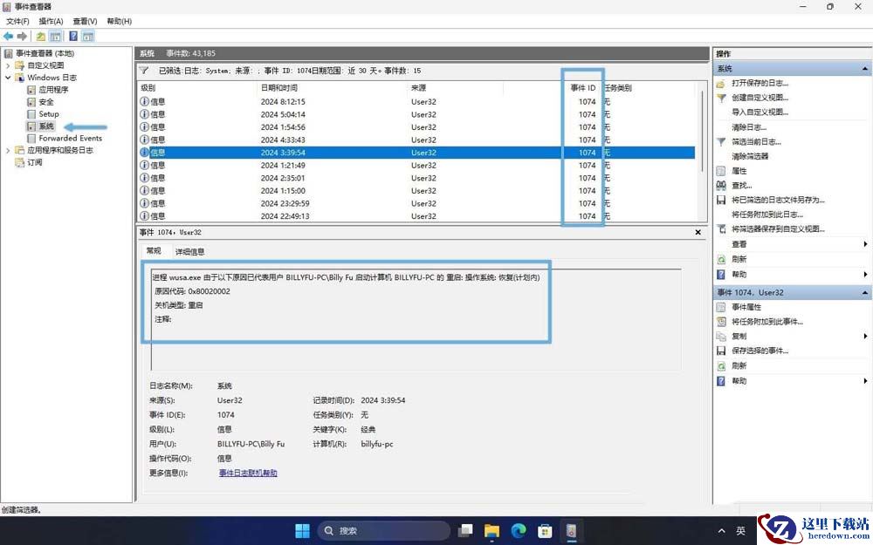Select the event row dated 2024 23:29:59

coord(416,203)
